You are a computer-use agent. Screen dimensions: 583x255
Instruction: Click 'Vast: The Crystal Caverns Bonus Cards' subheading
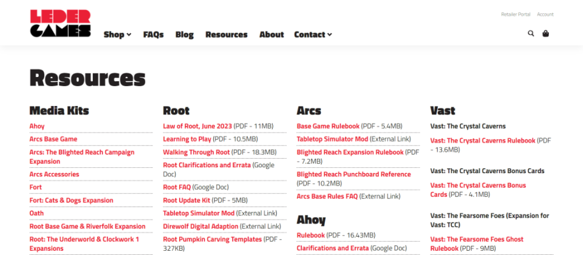pos(487,171)
